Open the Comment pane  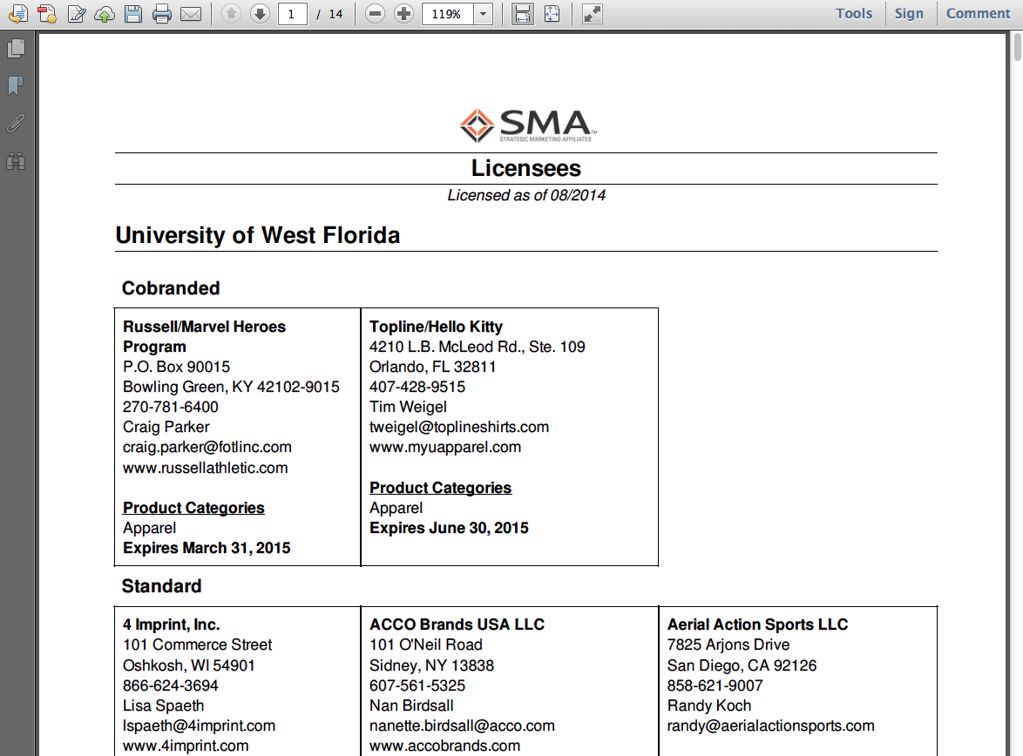coord(978,14)
